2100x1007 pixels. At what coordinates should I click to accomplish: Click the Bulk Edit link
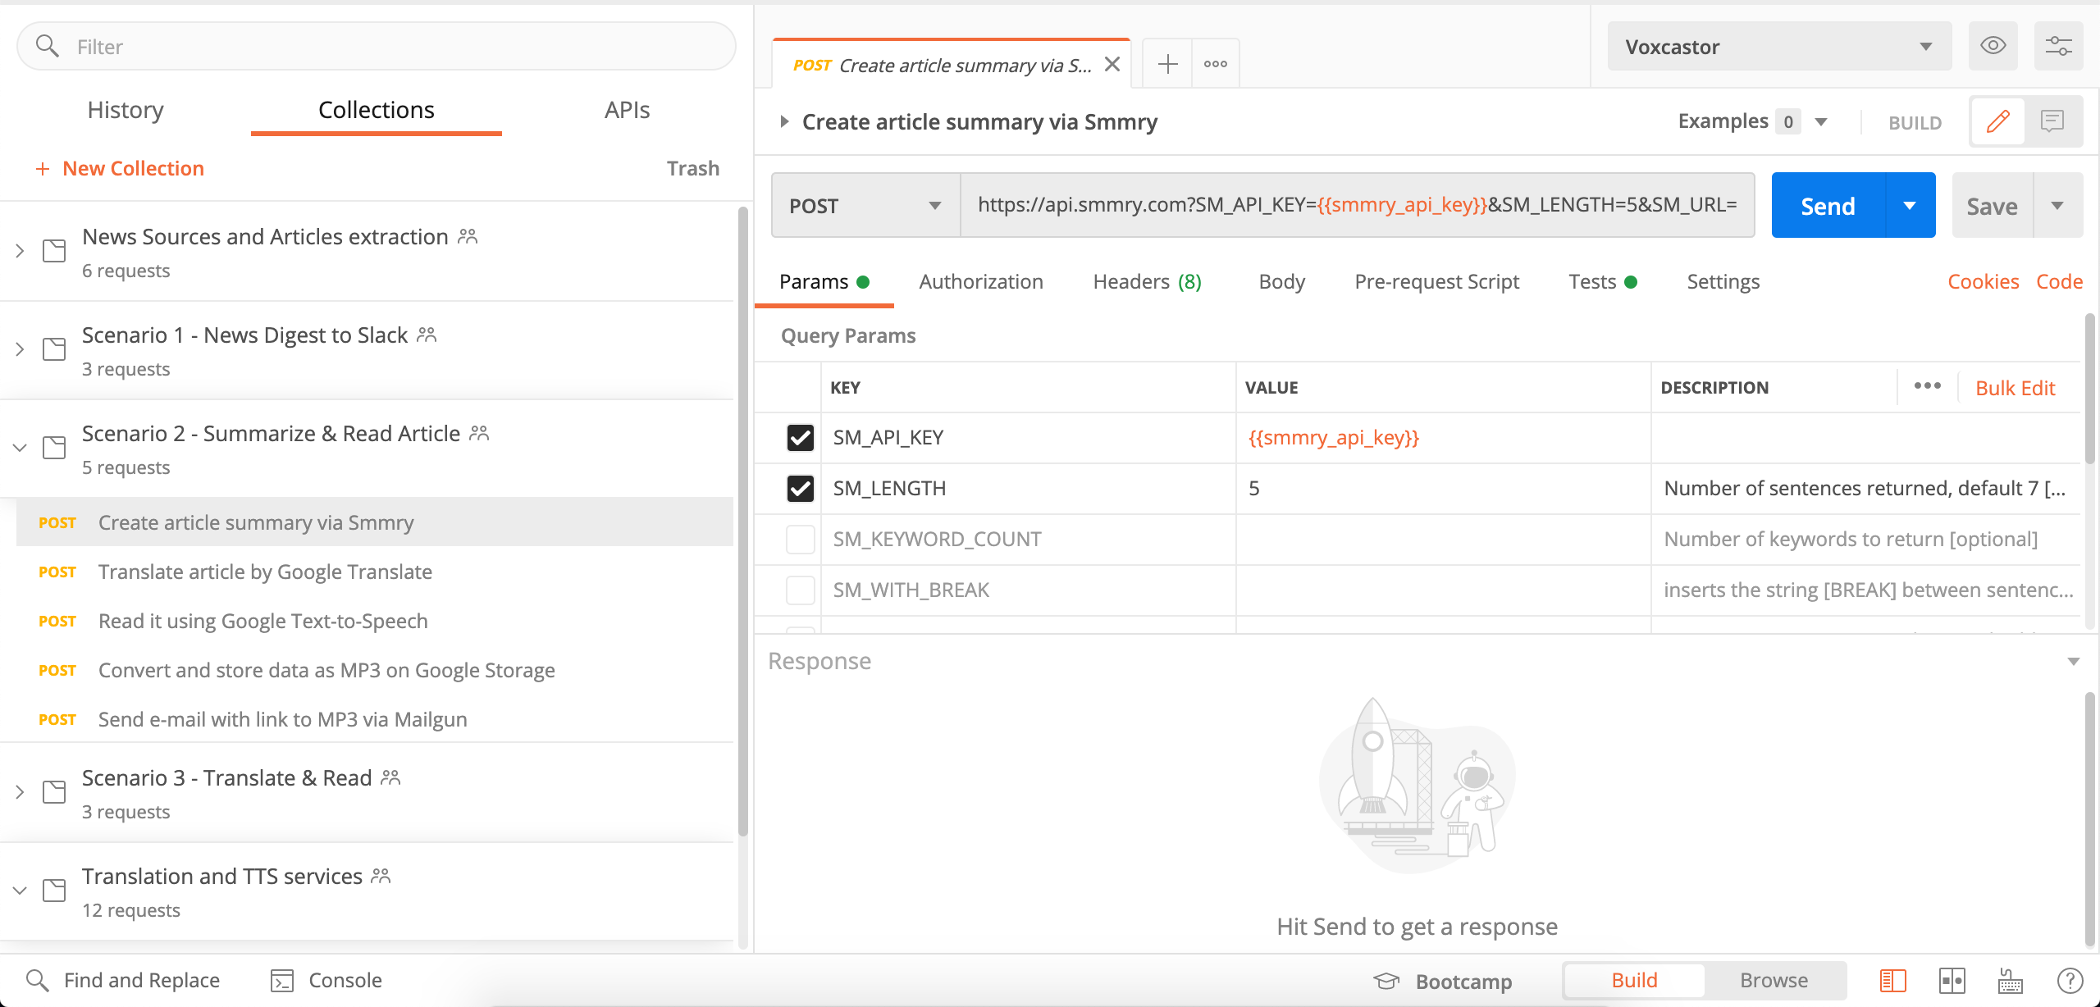(x=2015, y=388)
